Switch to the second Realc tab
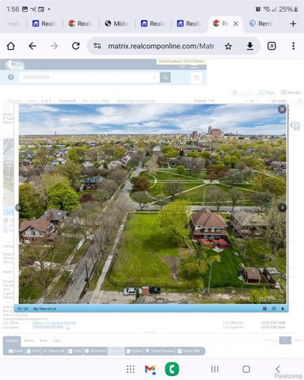The image size is (304, 380). 80,24
